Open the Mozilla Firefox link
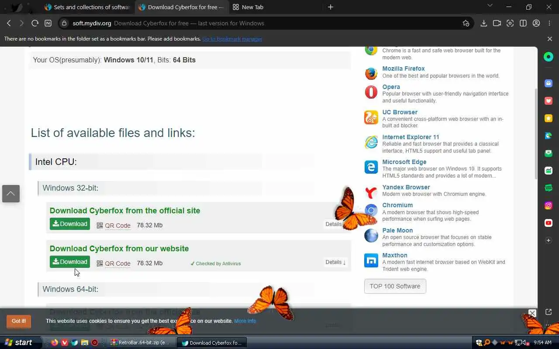559x349 pixels. [404, 68]
